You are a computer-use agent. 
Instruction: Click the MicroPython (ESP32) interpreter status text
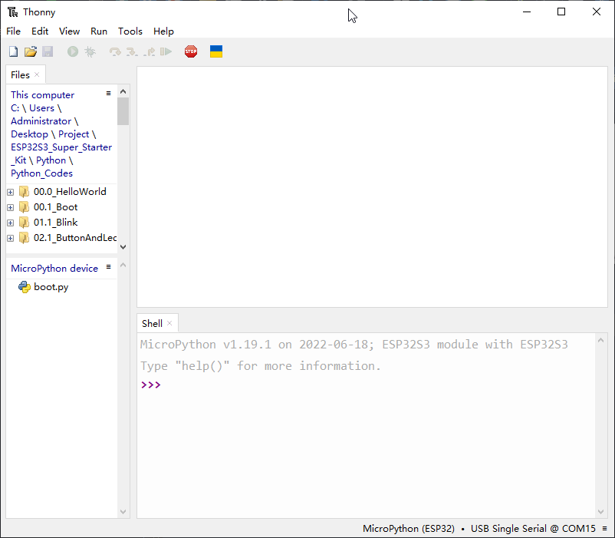coord(409,529)
